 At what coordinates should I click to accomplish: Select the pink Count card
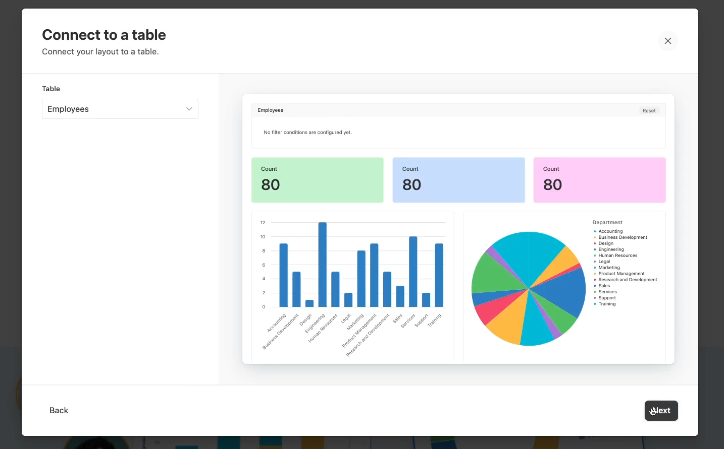(x=599, y=180)
